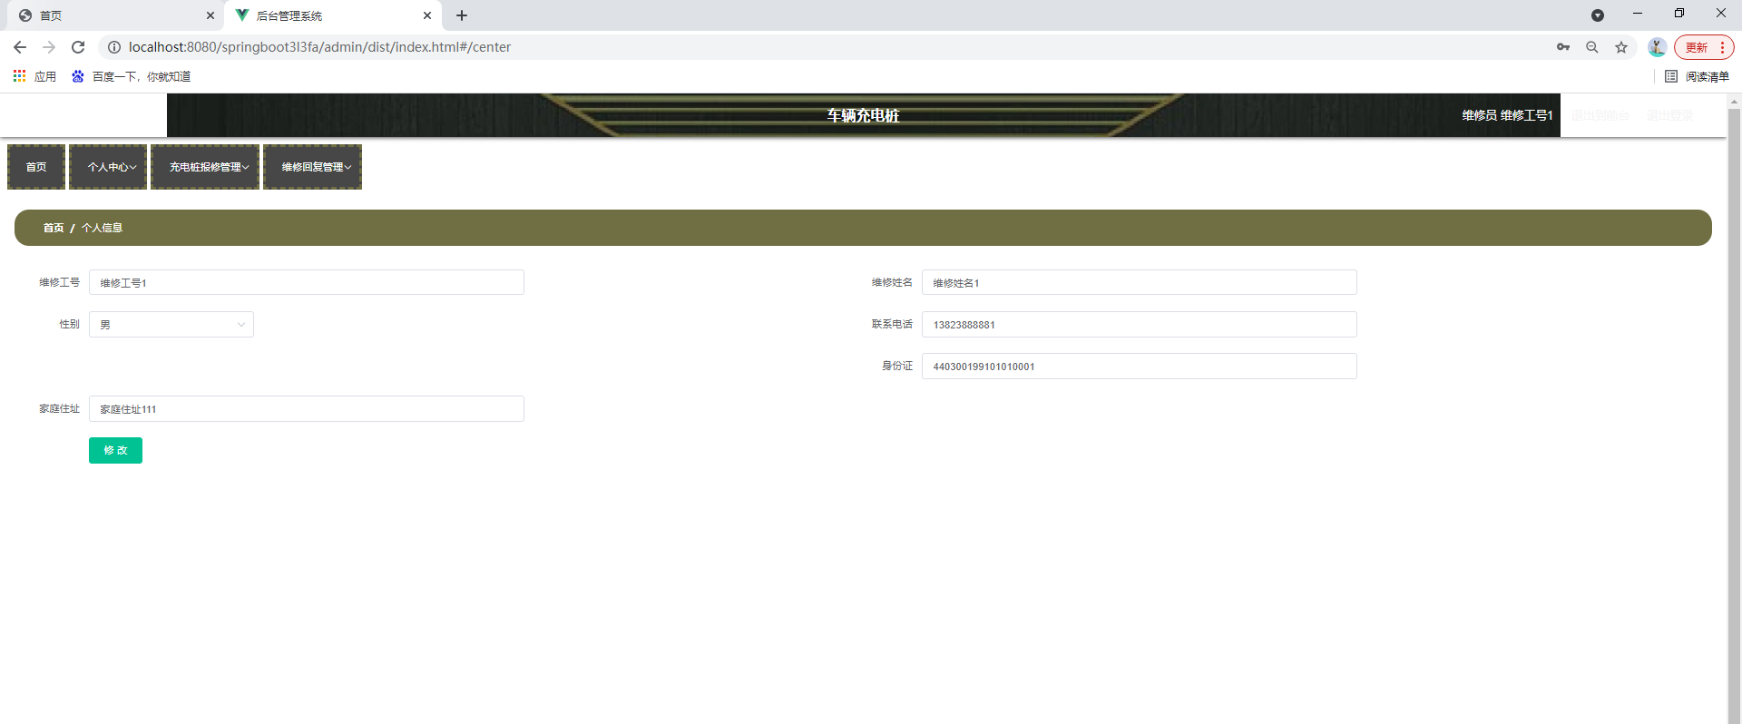Click the 退出登录 link in header
The height and width of the screenshot is (724, 1742).
(x=1670, y=115)
